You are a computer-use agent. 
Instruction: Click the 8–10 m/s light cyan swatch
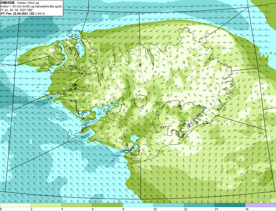(x=138, y=205)
